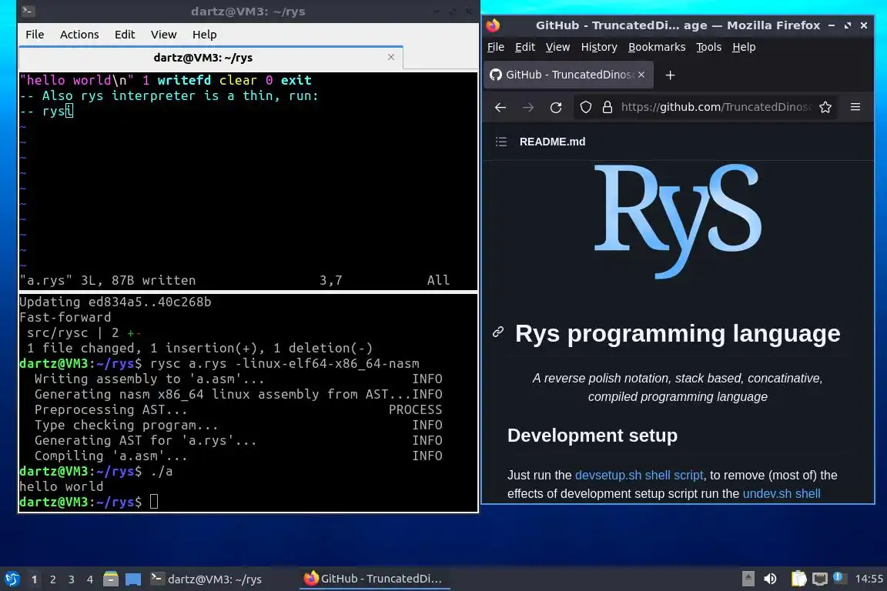Click 'Fast-forward' line in terminal
887x591 pixels.
[65, 317]
